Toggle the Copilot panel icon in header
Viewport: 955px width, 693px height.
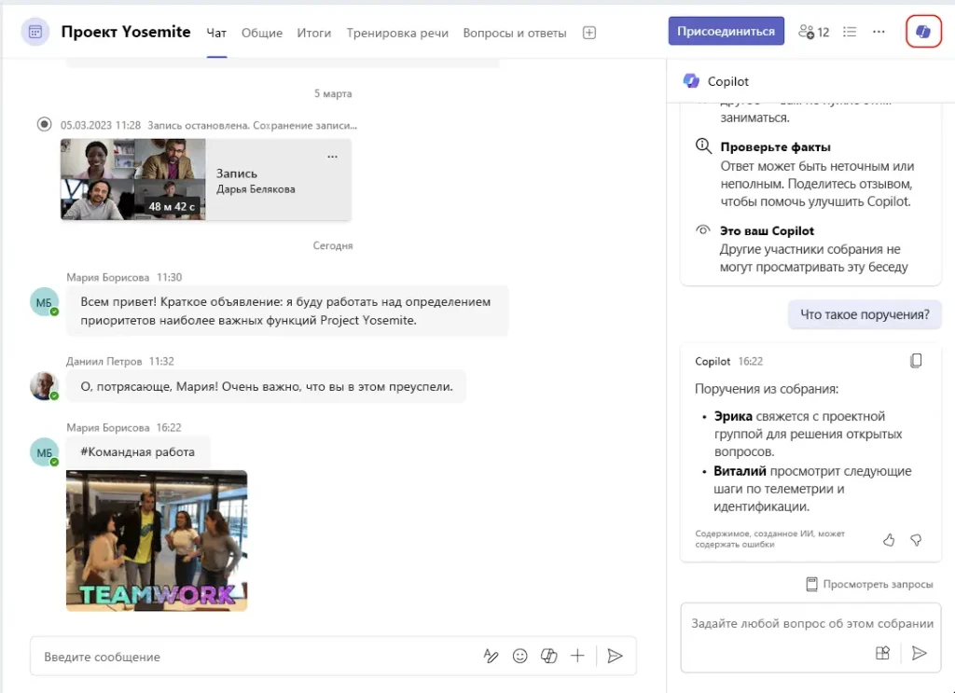[x=923, y=32]
